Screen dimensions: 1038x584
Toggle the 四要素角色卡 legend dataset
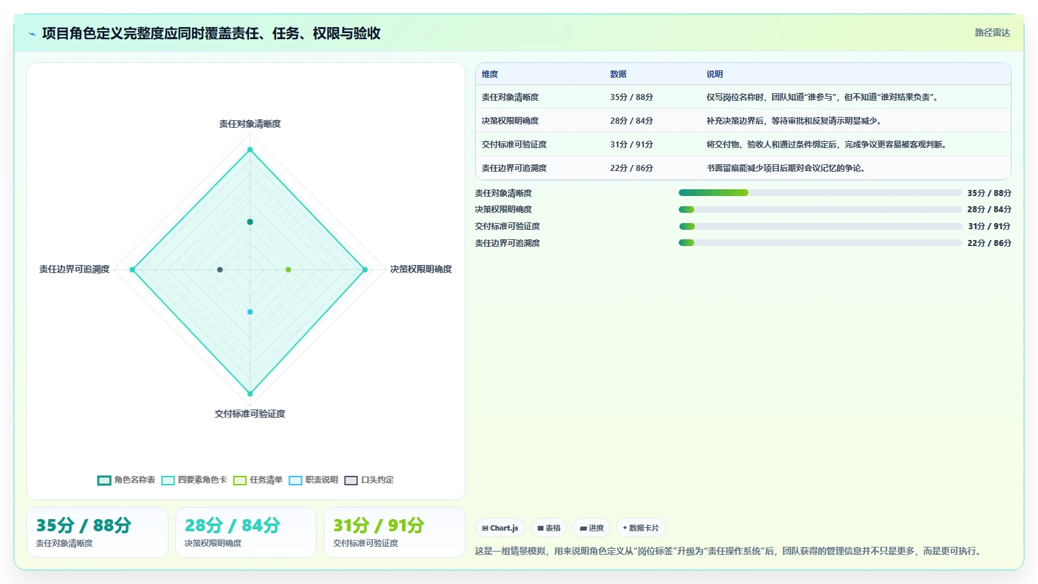click(x=194, y=480)
